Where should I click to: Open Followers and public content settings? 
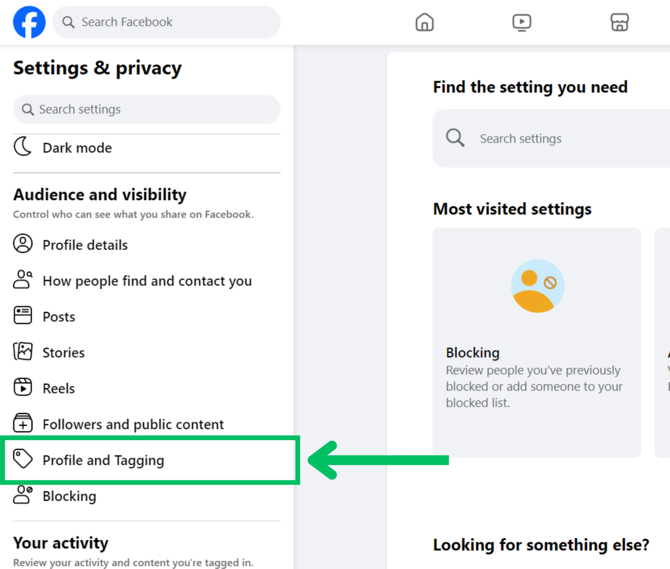point(133,424)
